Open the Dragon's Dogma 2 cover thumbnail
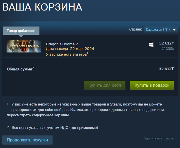 (x=24, y=46)
